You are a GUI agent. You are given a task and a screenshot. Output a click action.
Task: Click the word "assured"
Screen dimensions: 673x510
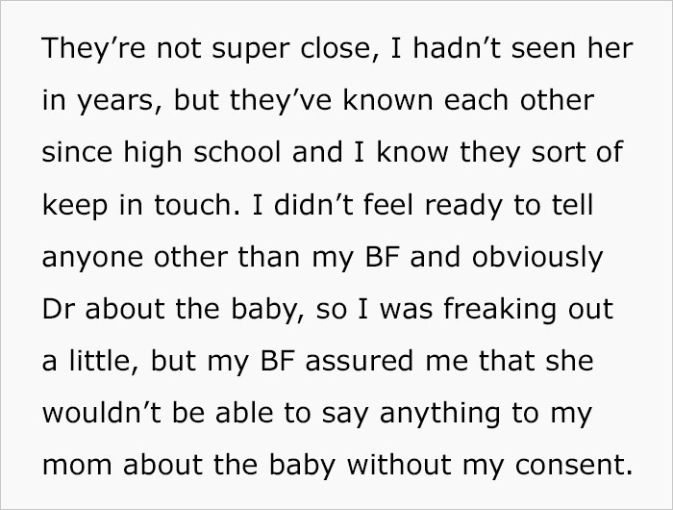click(x=360, y=361)
